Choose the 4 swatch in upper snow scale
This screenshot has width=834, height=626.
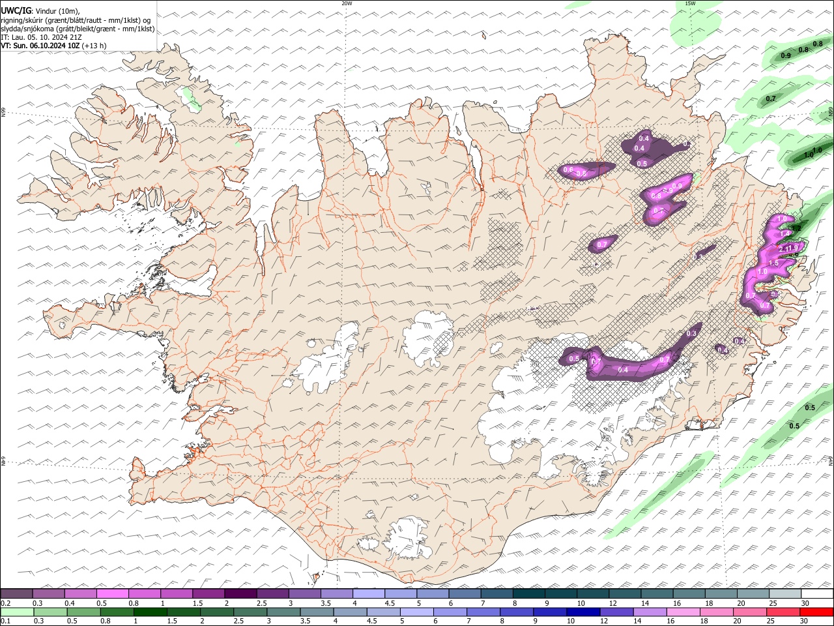click(x=368, y=593)
